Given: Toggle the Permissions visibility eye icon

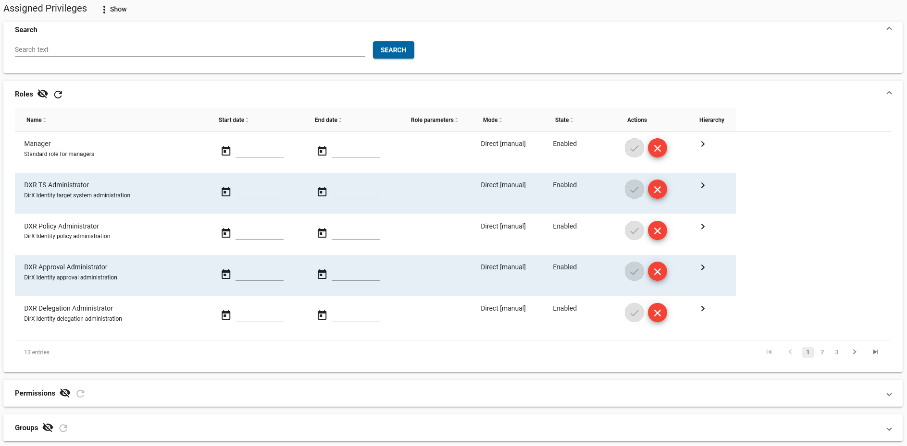Looking at the screenshot, I should [65, 393].
